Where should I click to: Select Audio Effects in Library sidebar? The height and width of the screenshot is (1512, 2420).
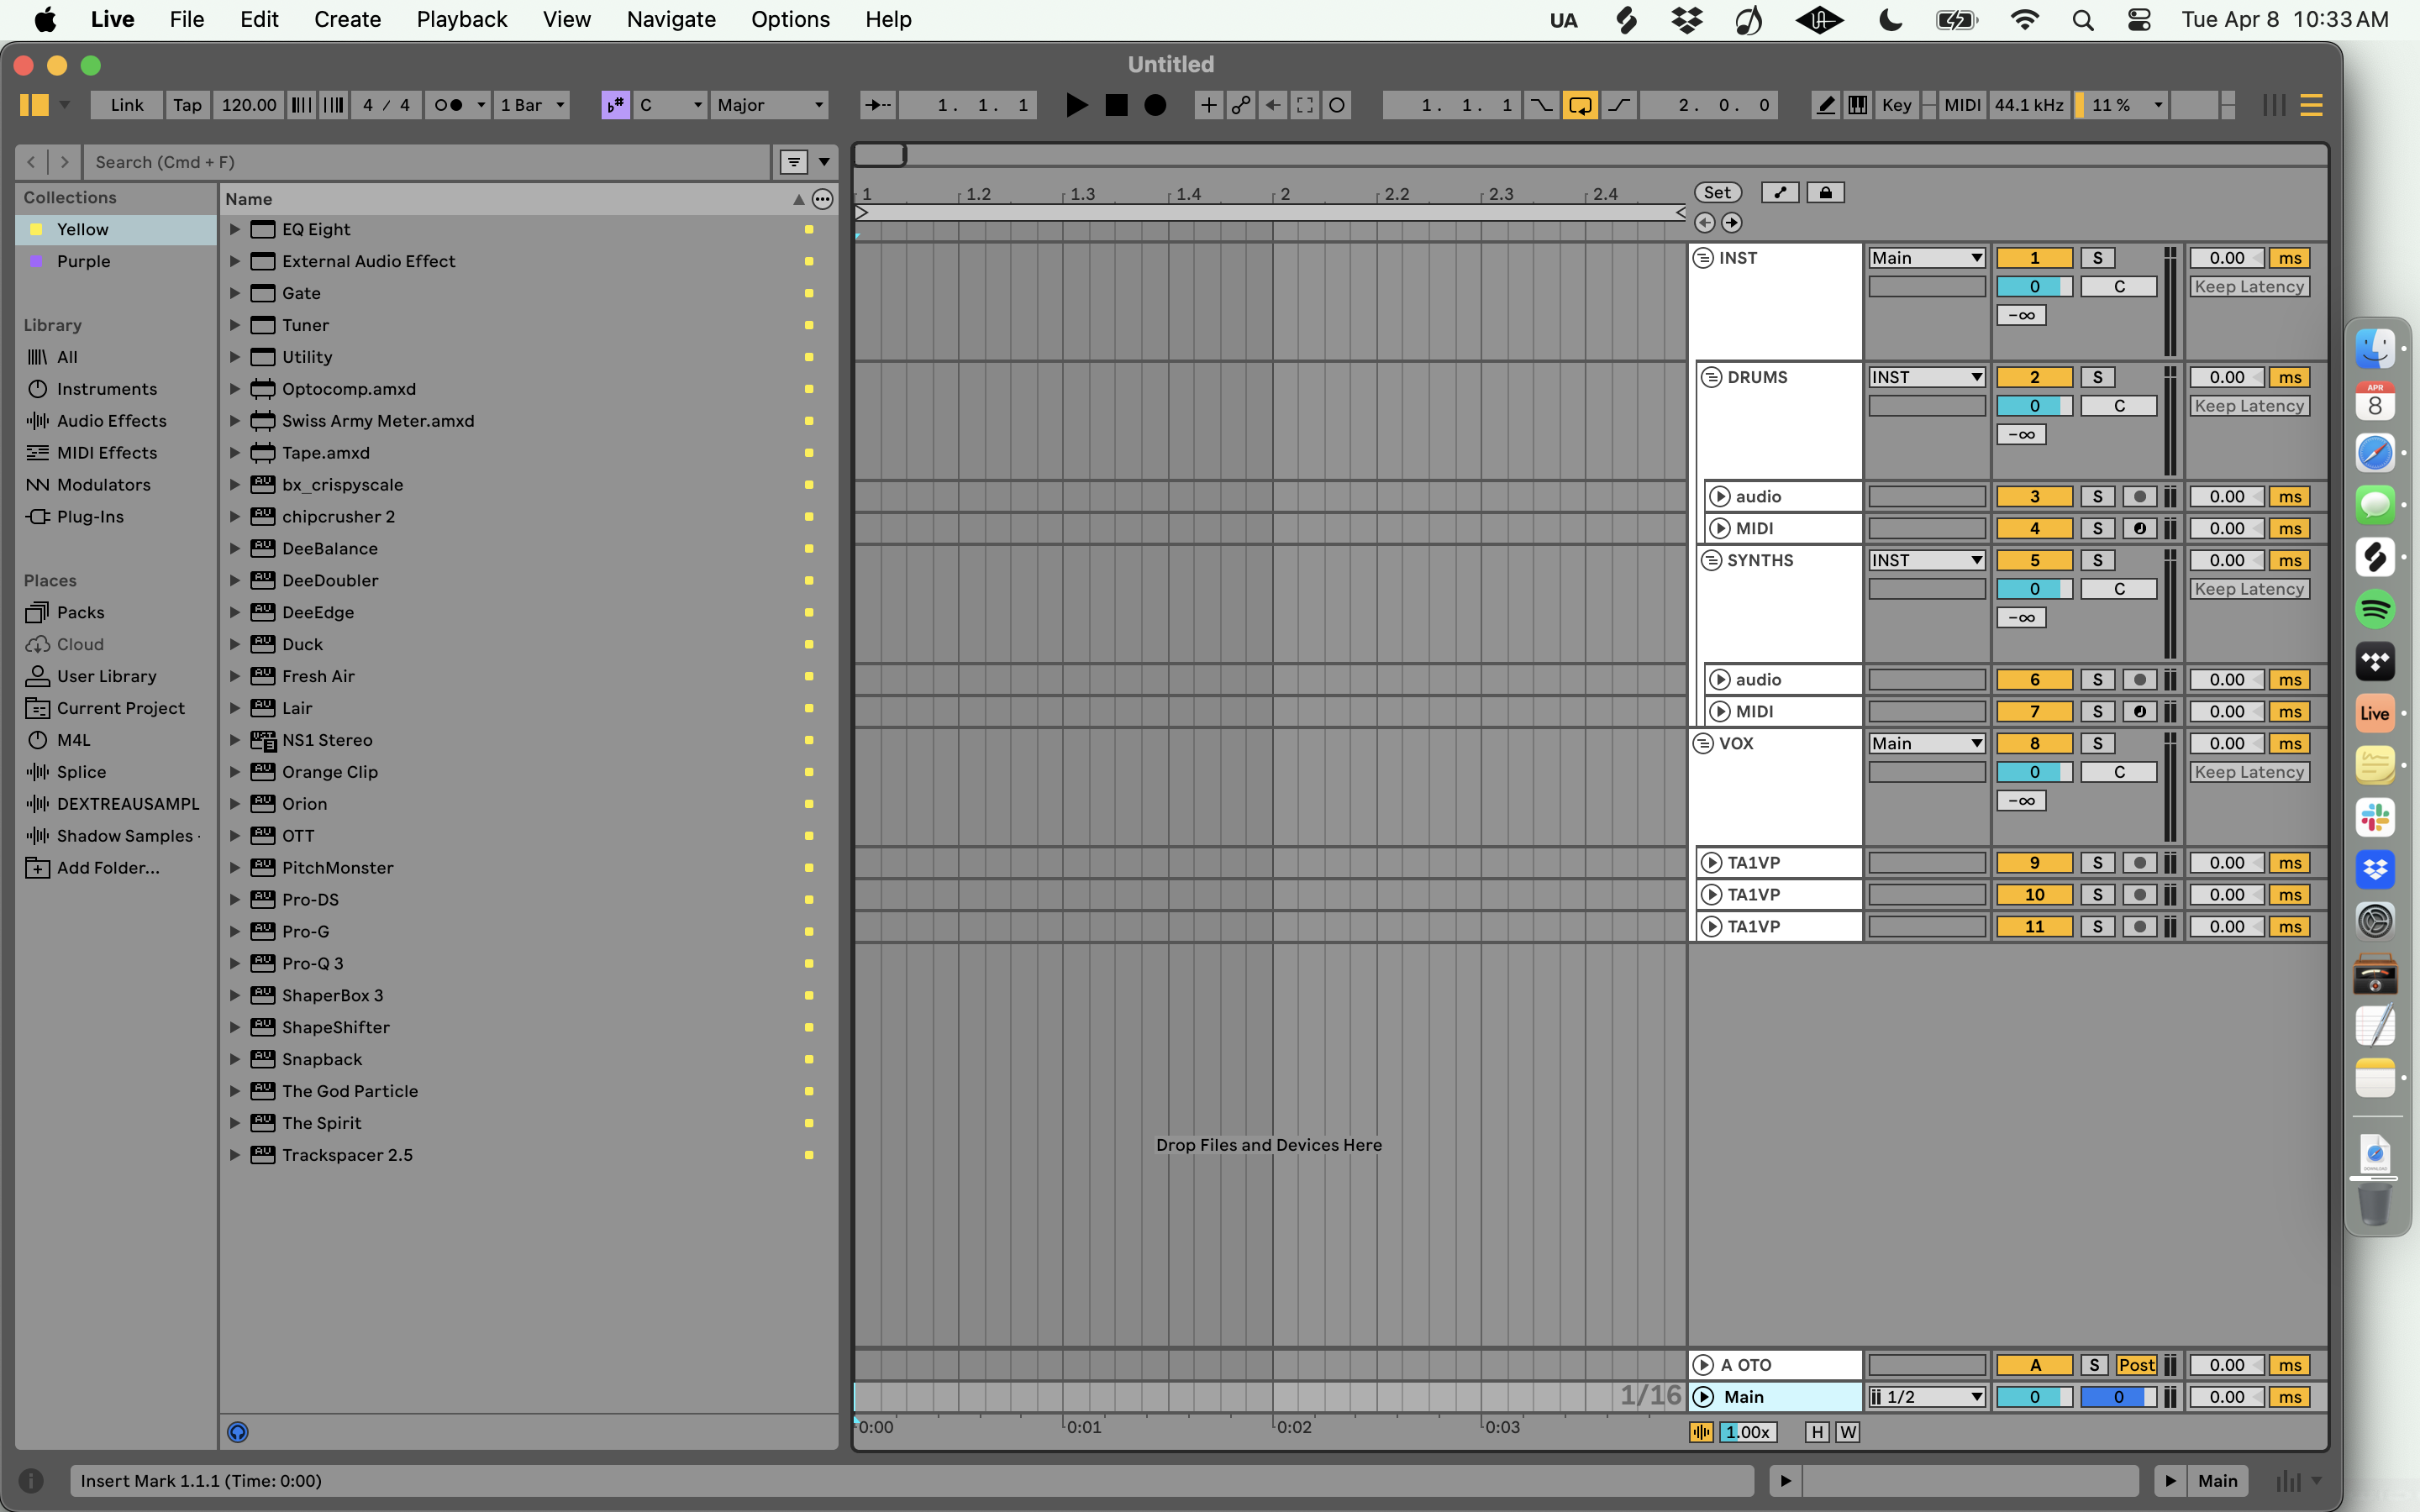(x=111, y=421)
